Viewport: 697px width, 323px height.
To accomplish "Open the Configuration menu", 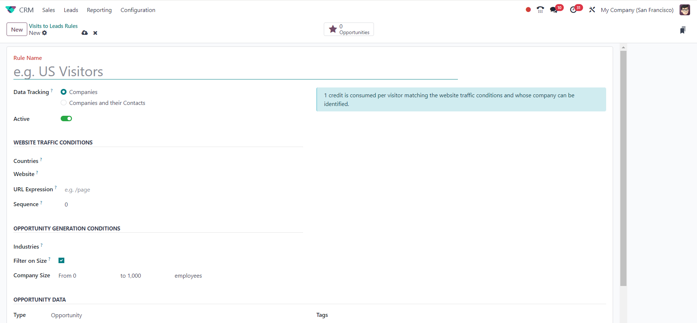I will tap(138, 10).
